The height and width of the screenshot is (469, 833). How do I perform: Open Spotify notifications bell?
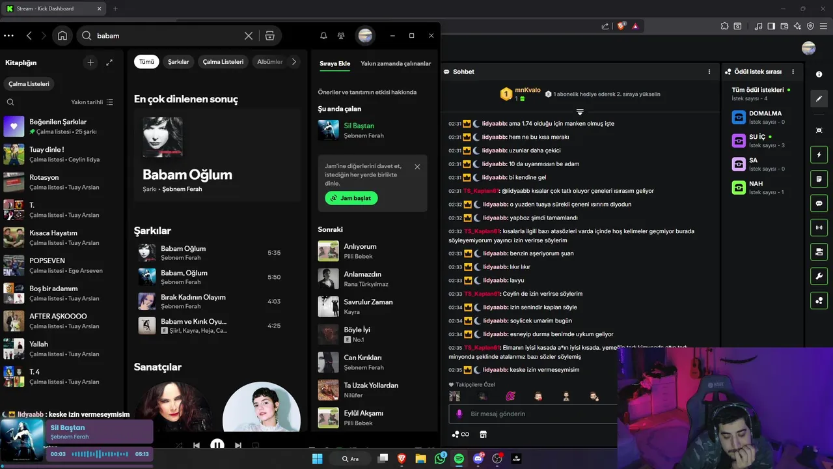[x=323, y=36]
